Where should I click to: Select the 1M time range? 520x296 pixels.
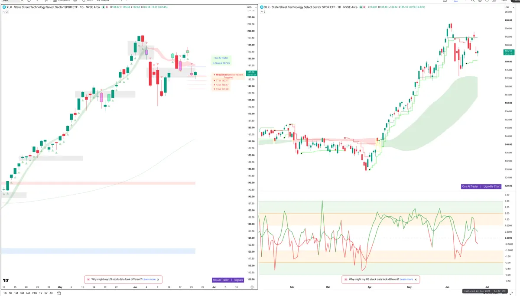point(16,293)
